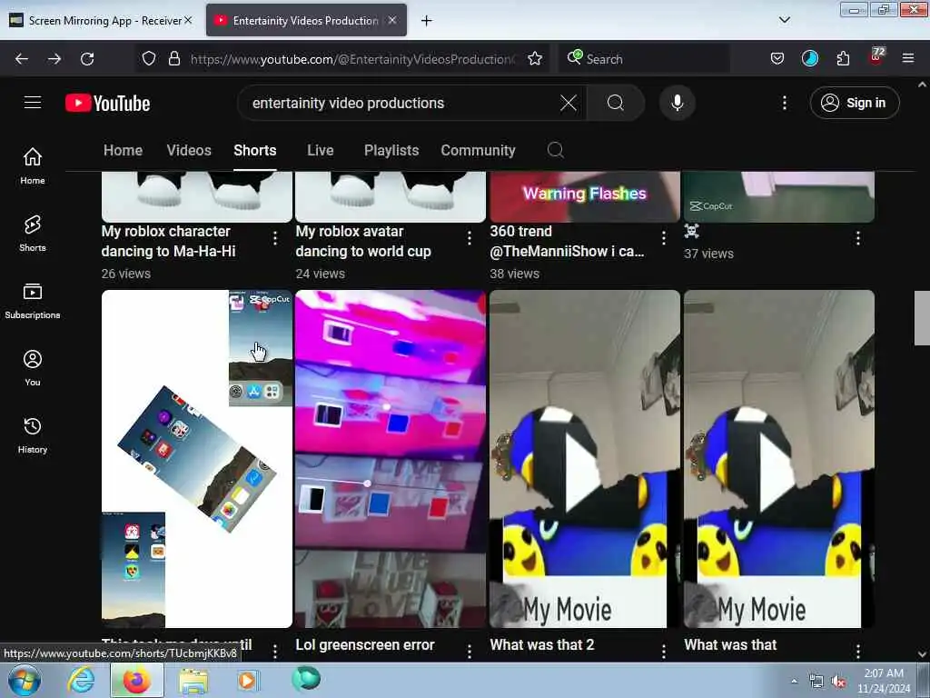The width and height of the screenshot is (930, 698).
Task: Switch to the channel Live tab
Action: (321, 150)
